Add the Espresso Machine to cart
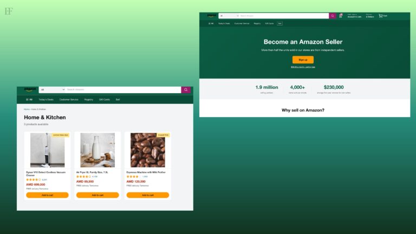Image resolution: width=416 pixels, height=234 pixels. coord(147,195)
